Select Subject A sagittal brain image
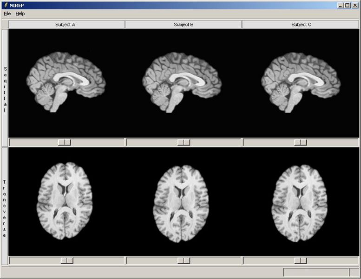Screen dimensions: 361x279 pos(66,82)
